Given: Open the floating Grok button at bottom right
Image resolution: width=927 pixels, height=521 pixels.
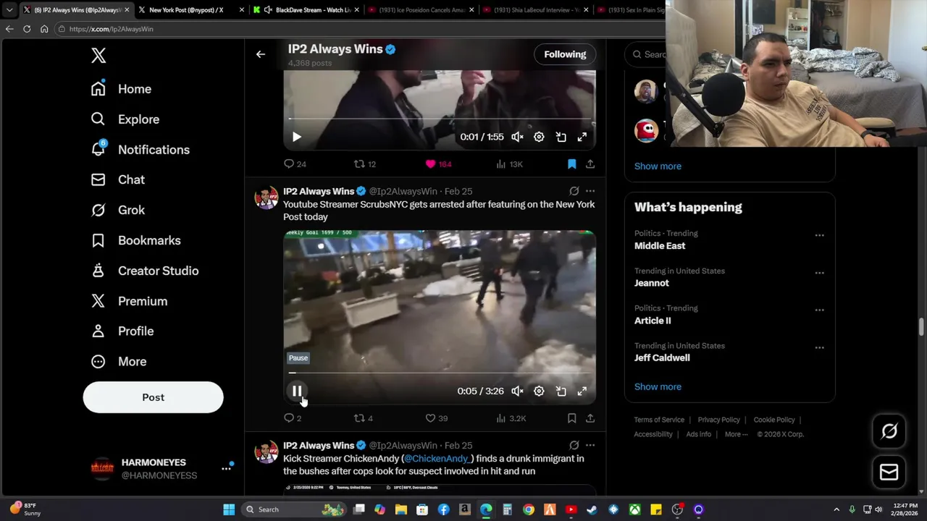Looking at the screenshot, I should click(889, 431).
